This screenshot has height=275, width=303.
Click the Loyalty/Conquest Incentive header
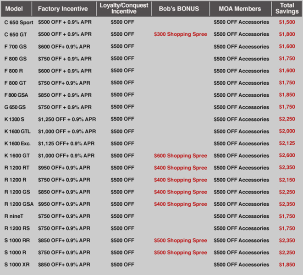(124, 8)
